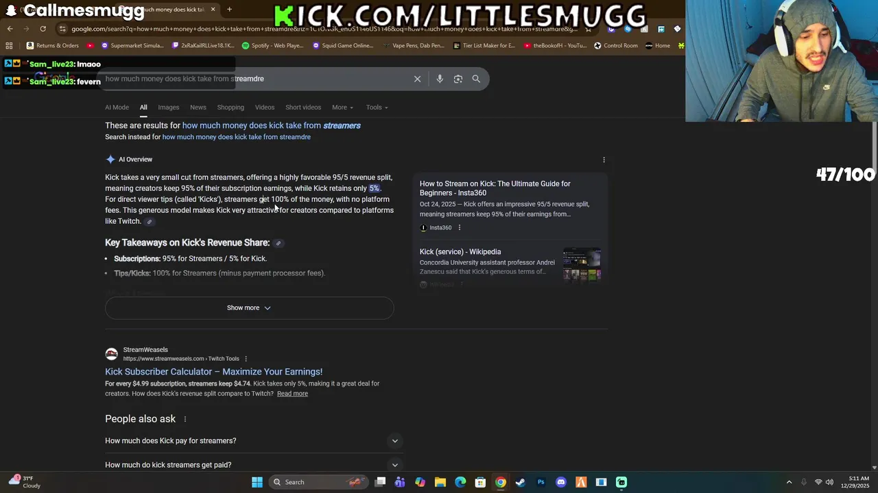Image resolution: width=878 pixels, height=493 pixels.
Task: Switch to Images tab
Action: [x=168, y=108]
